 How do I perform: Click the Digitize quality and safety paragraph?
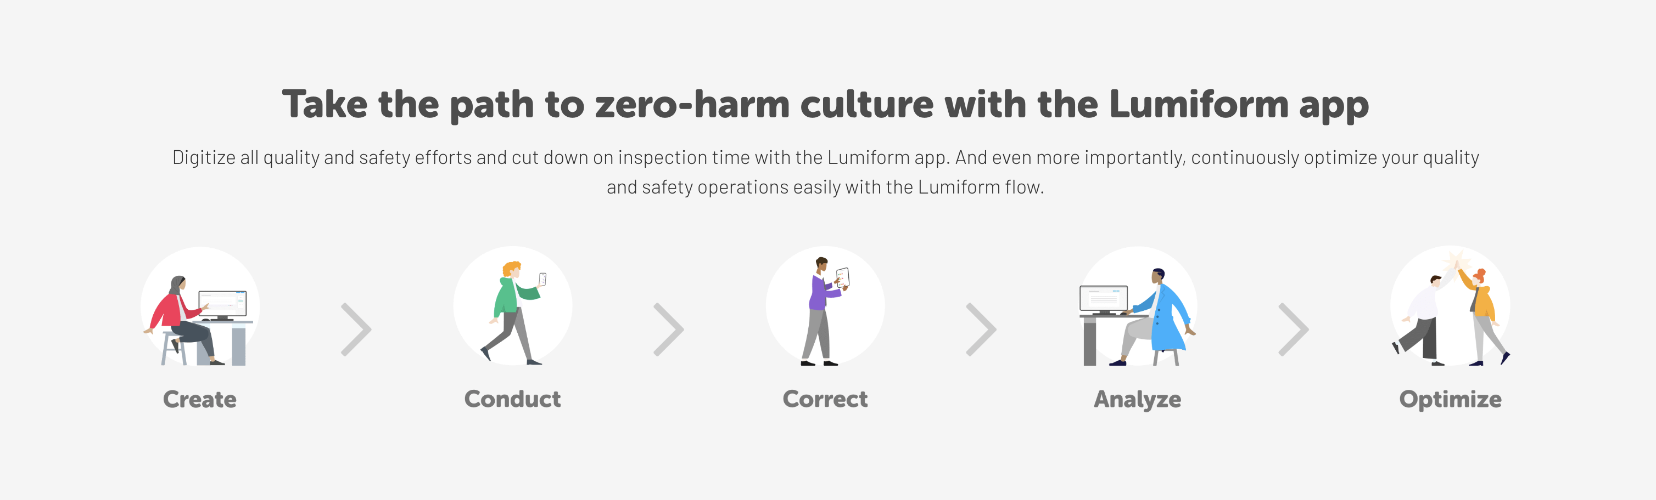tap(825, 172)
